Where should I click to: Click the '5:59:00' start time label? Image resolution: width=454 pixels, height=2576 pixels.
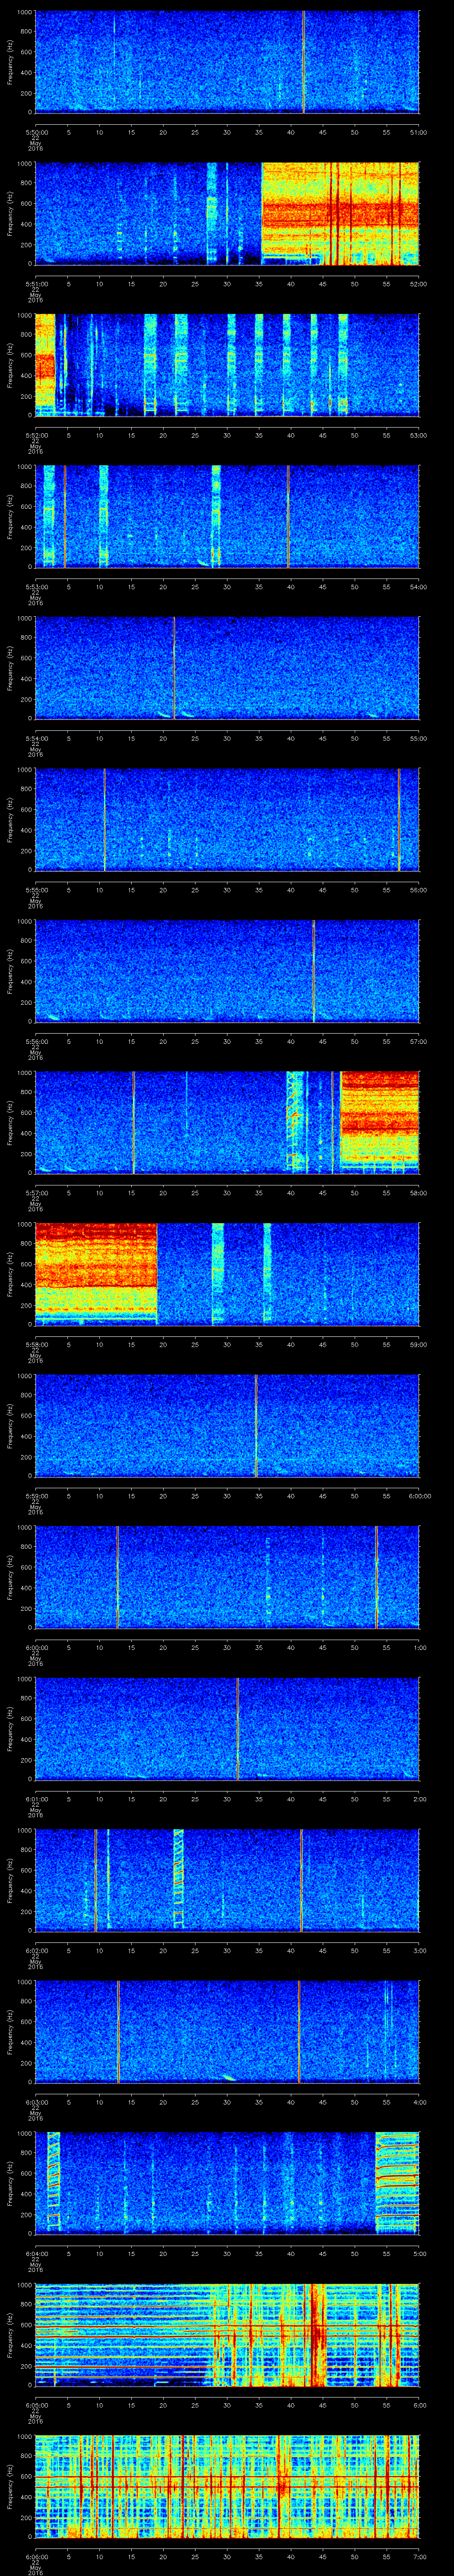[x=36, y=1496]
